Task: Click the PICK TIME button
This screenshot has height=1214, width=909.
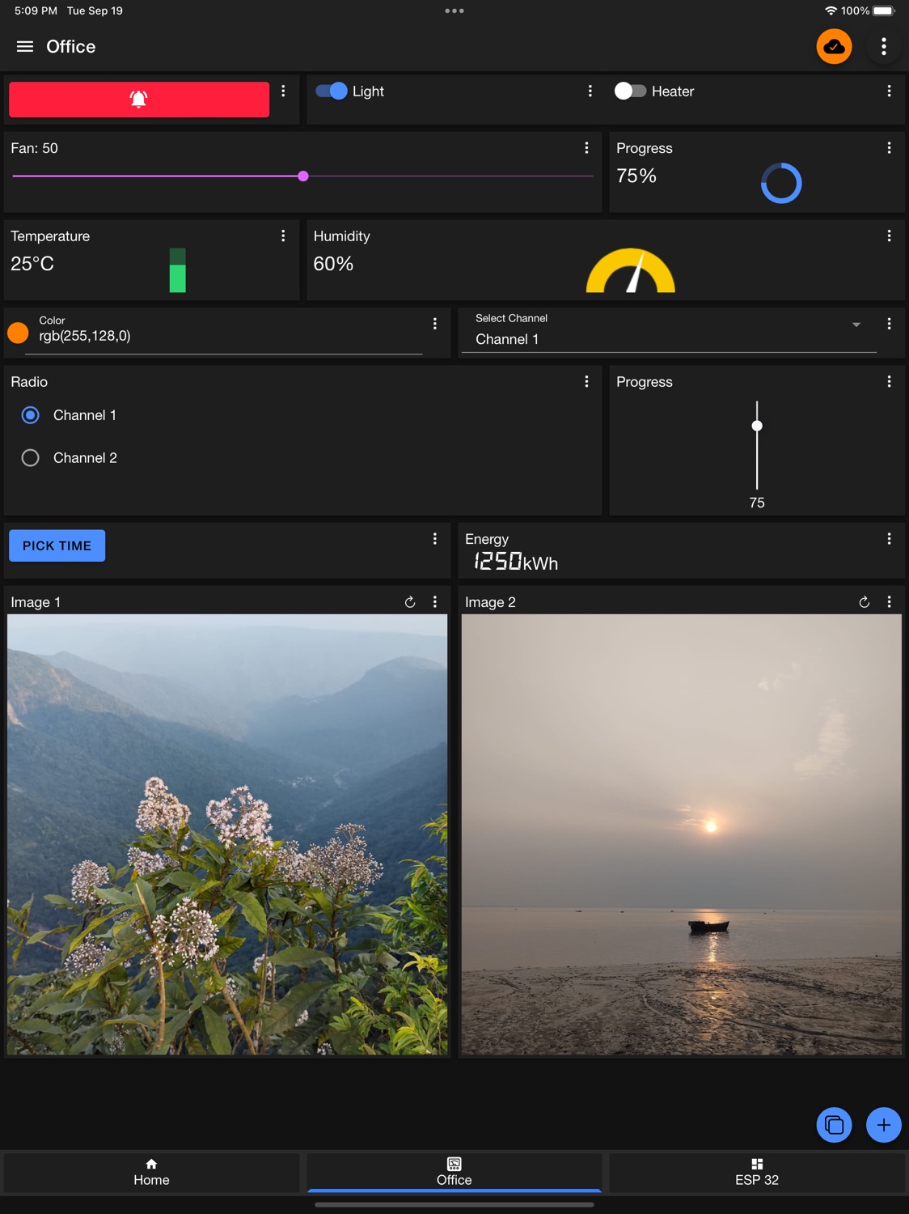Action: 57,545
